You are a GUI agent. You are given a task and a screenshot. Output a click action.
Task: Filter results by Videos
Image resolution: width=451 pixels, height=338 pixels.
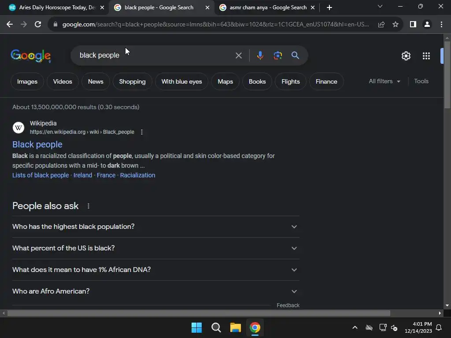(63, 81)
